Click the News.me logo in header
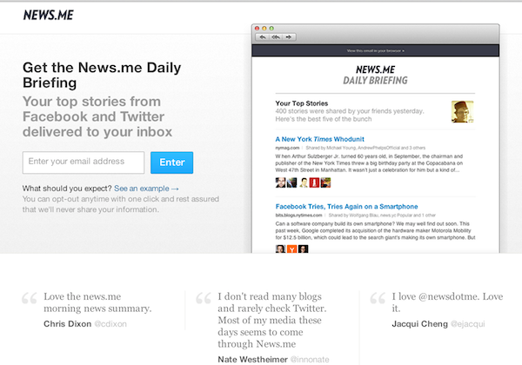Image resolution: width=522 pixels, height=365 pixels. tap(48, 15)
